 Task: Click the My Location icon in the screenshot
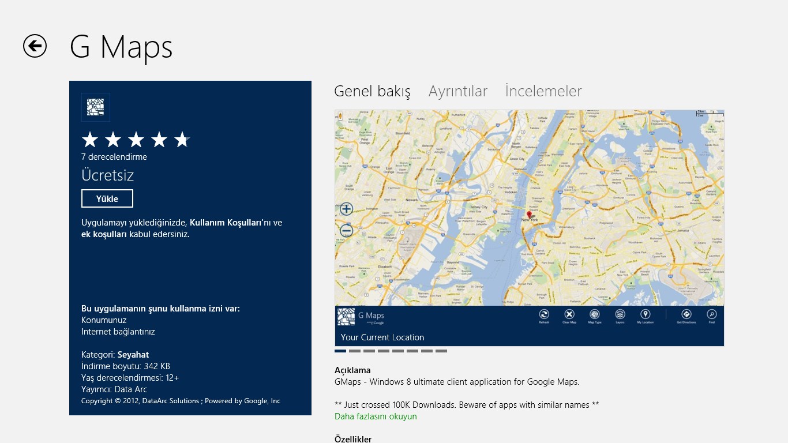click(x=646, y=314)
